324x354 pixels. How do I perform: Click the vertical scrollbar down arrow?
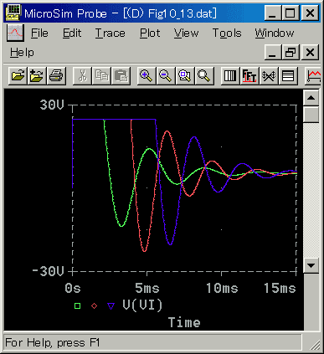(311, 265)
